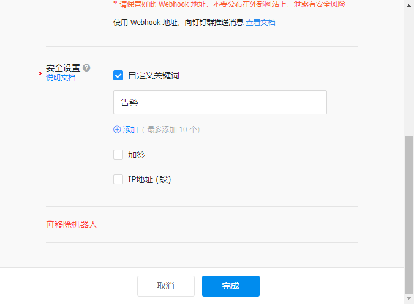
Task: Focus the keyword input field containing 告警
Action: point(220,102)
